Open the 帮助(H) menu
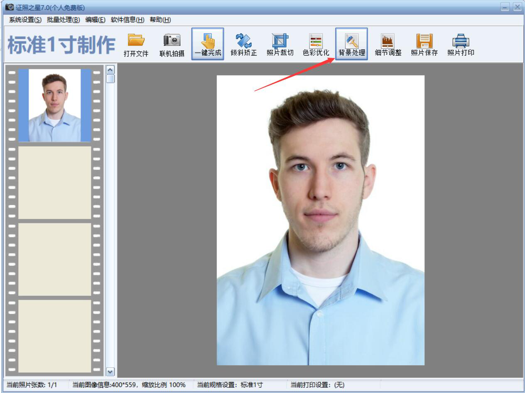This screenshot has width=525, height=393. [160, 20]
